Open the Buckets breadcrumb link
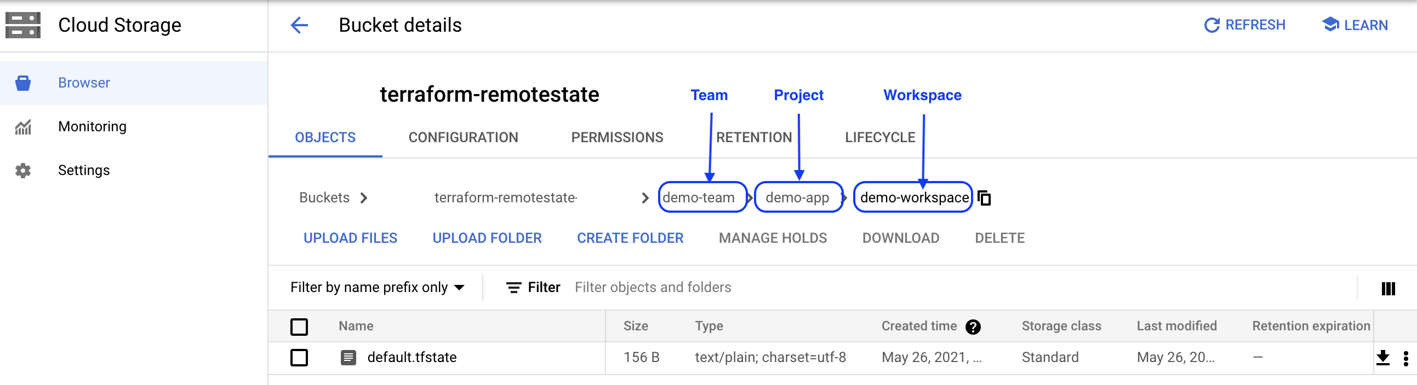 tap(324, 198)
